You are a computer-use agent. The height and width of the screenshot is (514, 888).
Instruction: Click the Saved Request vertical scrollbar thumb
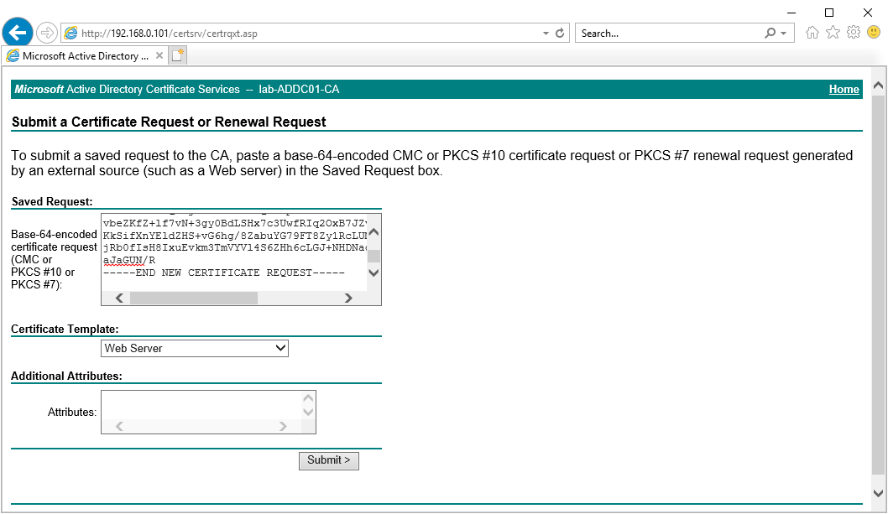point(373,256)
